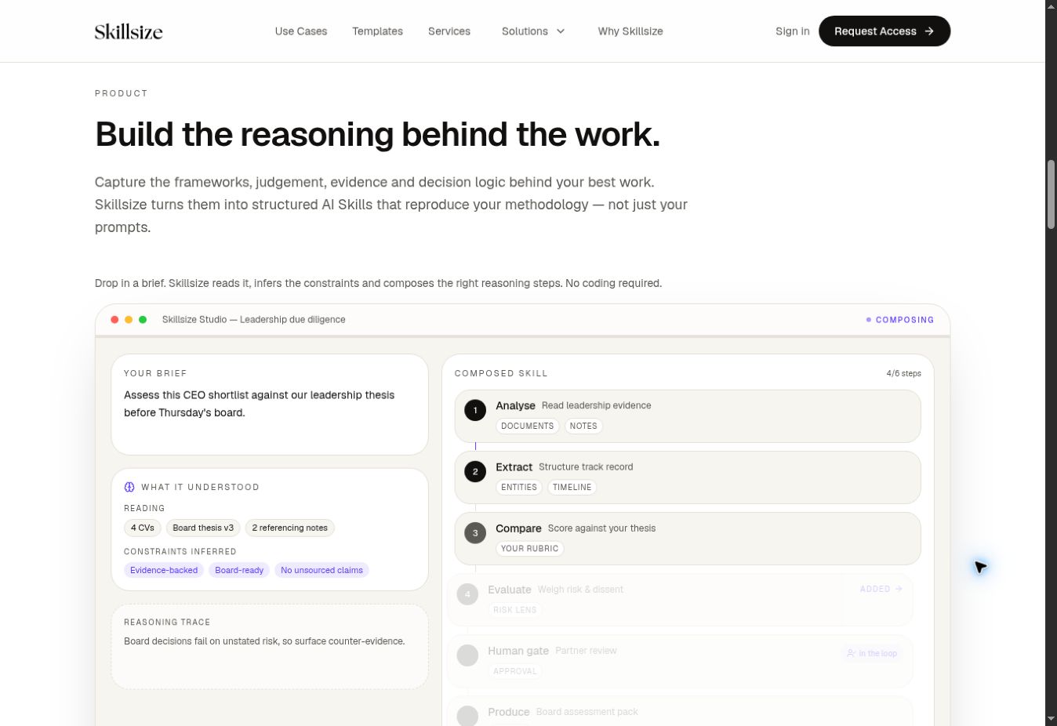Click the Board-ready constraint tag
This screenshot has width=1057, height=726.
tap(239, 570)
